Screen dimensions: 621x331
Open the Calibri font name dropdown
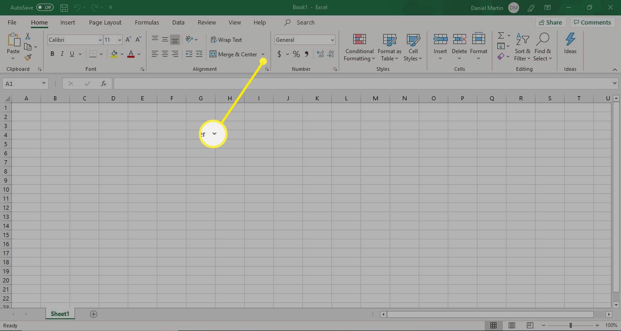click(100, 40)
